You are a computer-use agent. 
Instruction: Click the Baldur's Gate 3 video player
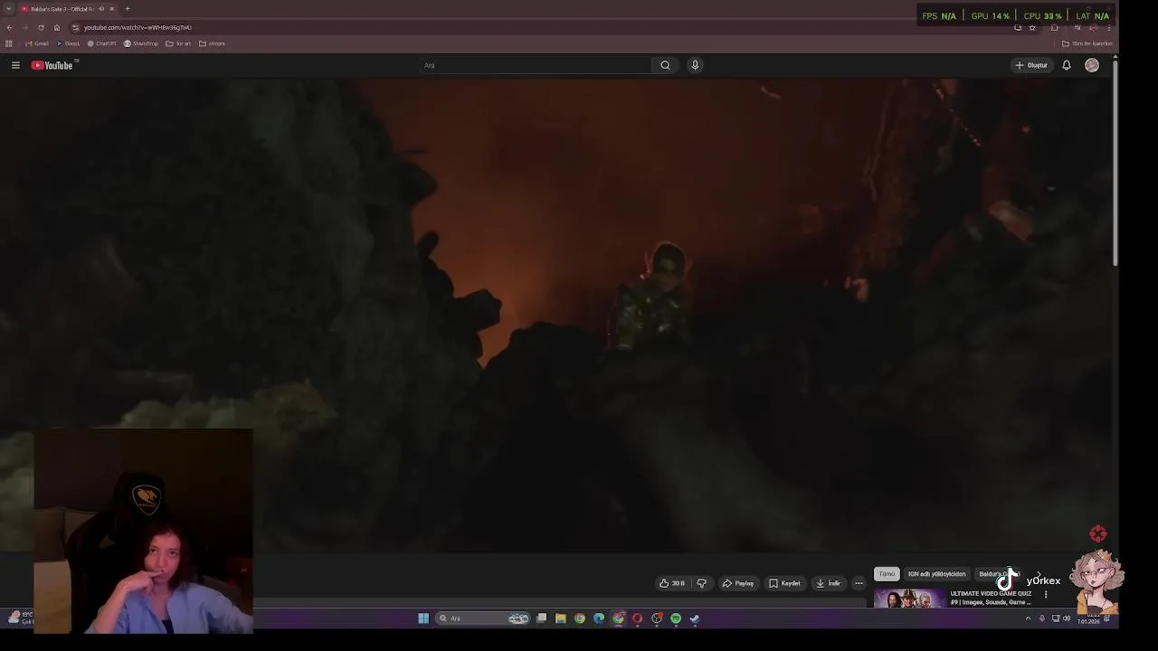[x=557, y=315]
